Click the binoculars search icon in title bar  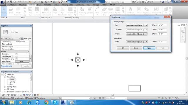tap(133, 2)
